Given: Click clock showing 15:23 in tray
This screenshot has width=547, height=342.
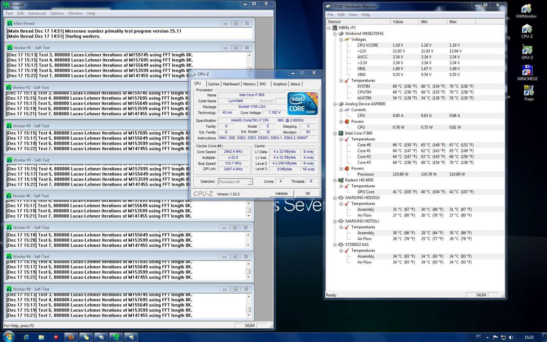Looking at the screenshot, I should (x=529, y=337).
